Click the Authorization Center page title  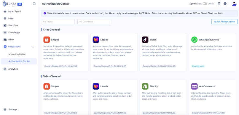(56, 4)
